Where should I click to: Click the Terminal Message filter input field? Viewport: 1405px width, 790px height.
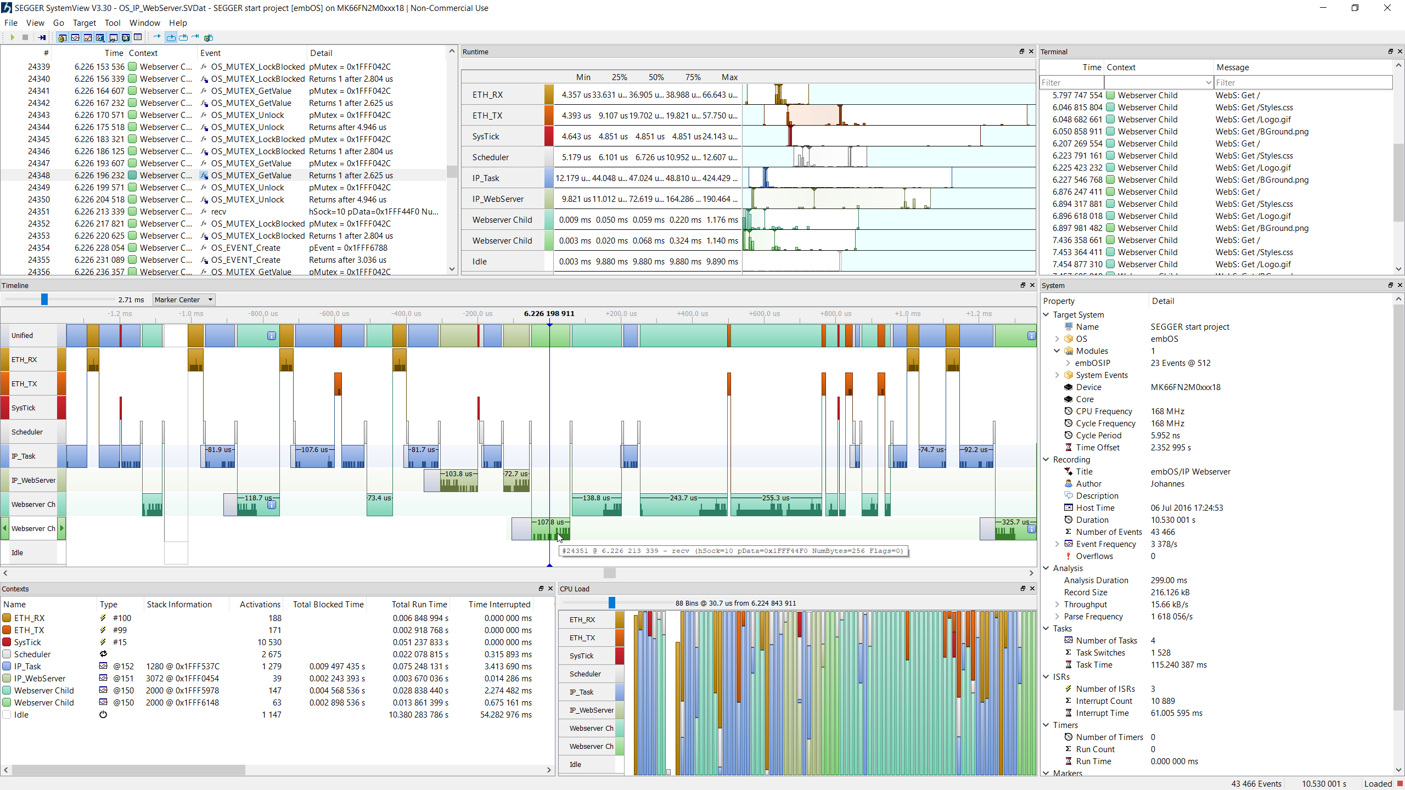[x=1303, y=83]
